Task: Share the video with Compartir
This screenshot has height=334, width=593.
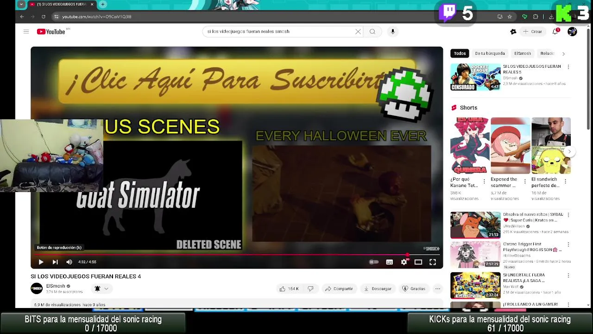Action: click(339, 289)
